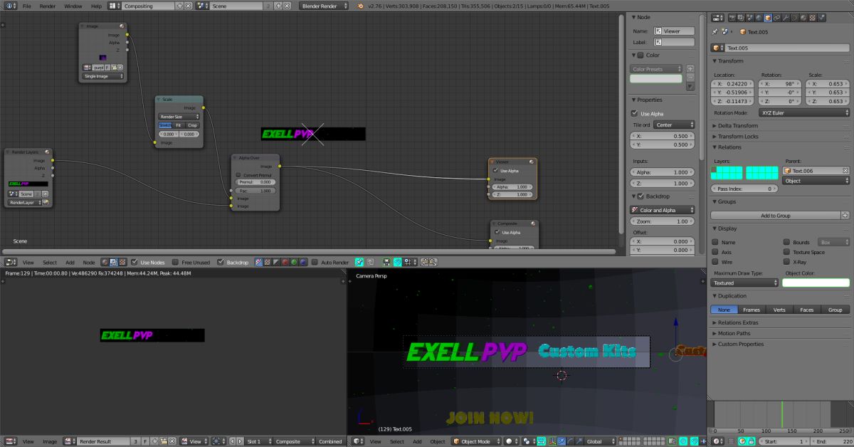Adjust the Fac slider on Alpha Over node

click(255, 191)
